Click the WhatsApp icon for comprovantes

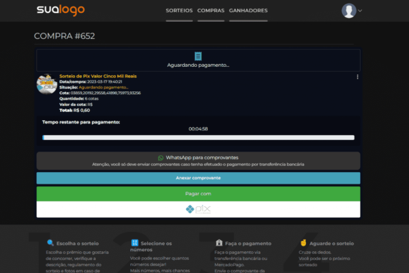click(x=161, y=157)
